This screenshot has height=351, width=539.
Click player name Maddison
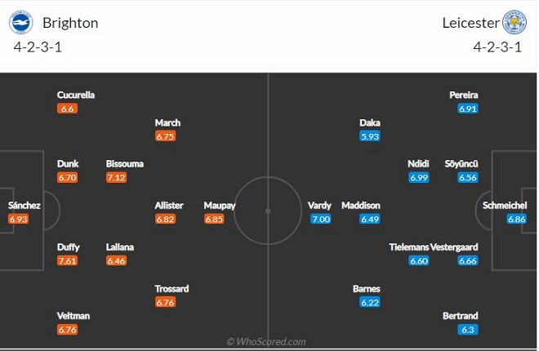(x=361, y=206)
